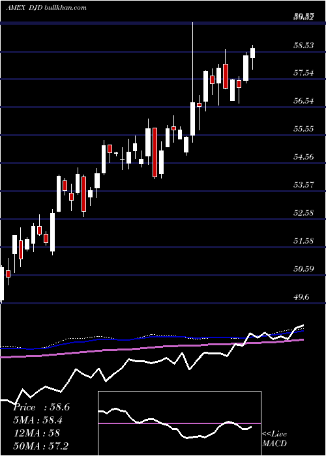
Task: Click the 52.58 price axis label
Action: point(304,213)
